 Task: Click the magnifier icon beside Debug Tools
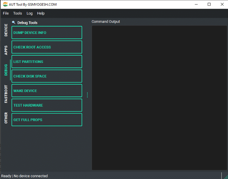coord(14,22)
